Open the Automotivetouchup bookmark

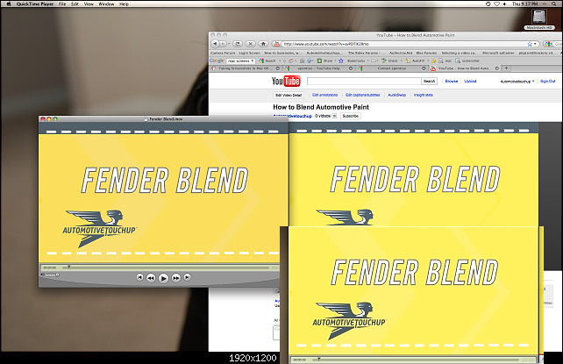tap(324, 53)
